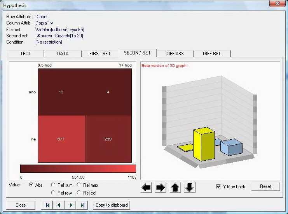This screenshot has width=288, height=214.
Task: Uncheck the Y-Max Lock checkbox
Action: tap(218, 186)
